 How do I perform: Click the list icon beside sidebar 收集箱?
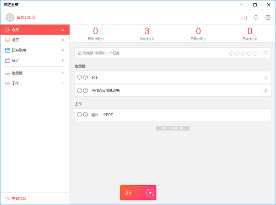click(7, 73)
